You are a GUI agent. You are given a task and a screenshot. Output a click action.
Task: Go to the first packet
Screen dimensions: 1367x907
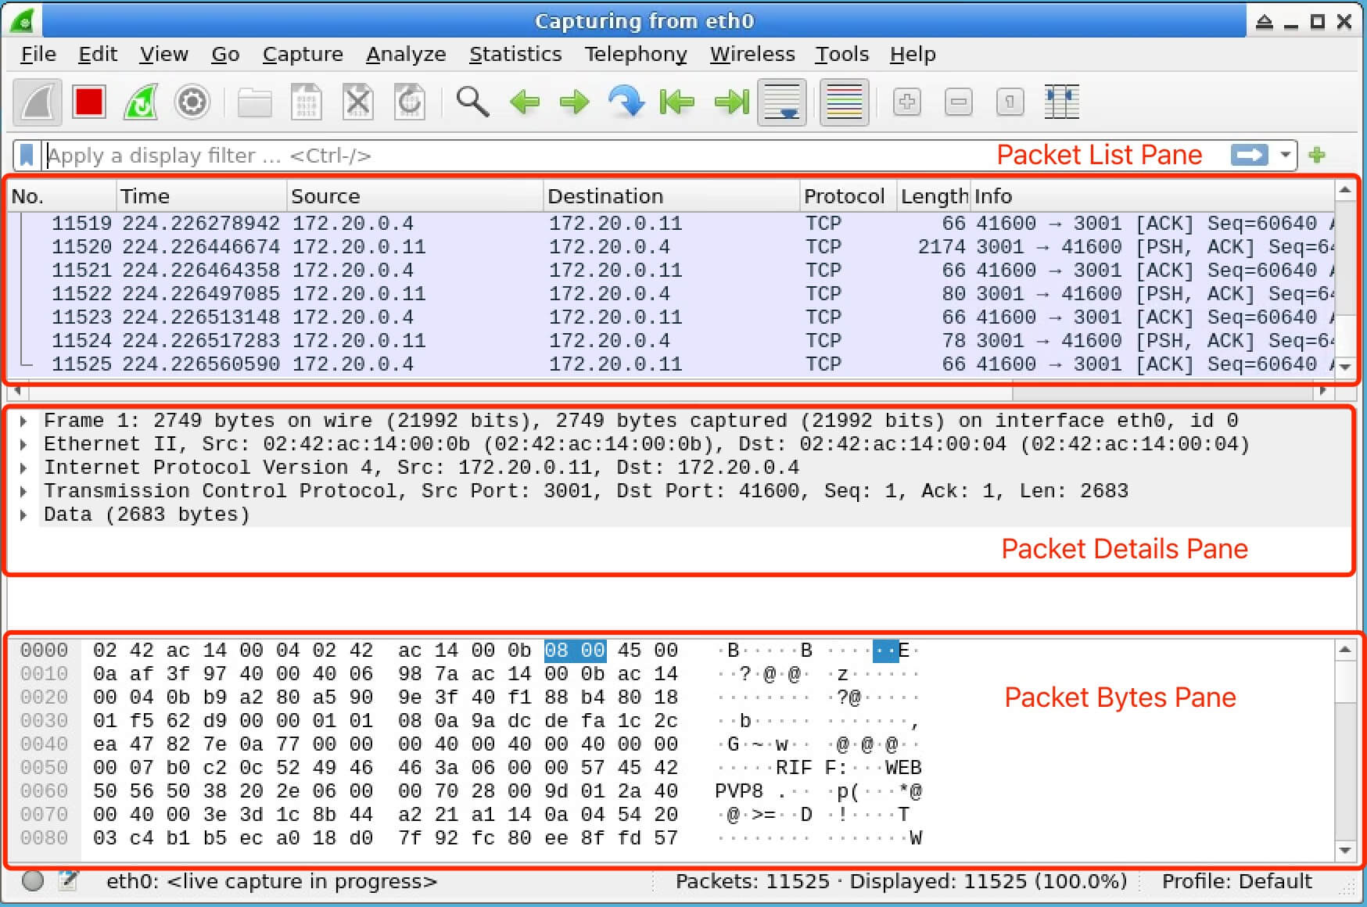[x=676, y=102]
